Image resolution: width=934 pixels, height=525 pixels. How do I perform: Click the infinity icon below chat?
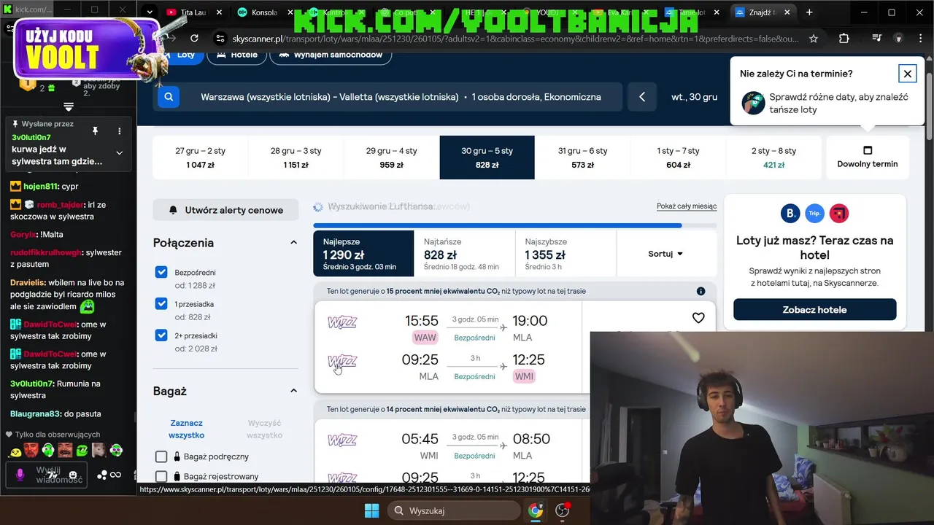[115, 475]
